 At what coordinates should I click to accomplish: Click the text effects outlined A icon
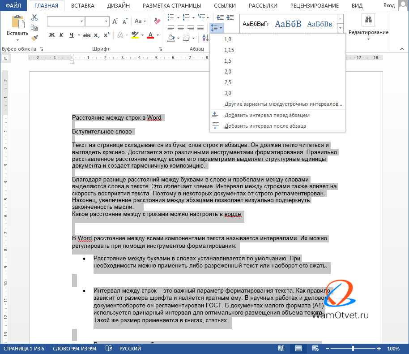[x=120, y=35]
